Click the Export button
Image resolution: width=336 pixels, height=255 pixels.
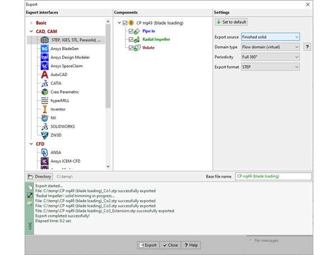(148, 245)
